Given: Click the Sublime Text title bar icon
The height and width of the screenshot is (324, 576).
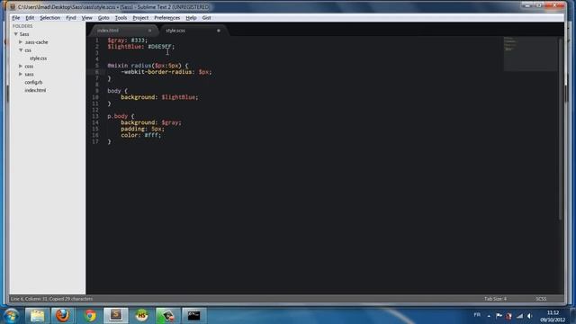Looking at the screenshot, I should [x=13, y=7].
